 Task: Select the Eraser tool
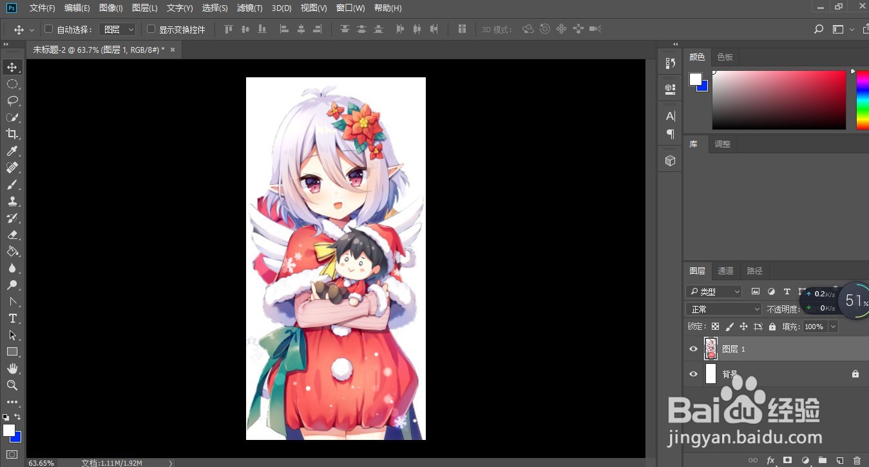[x=12, y=234]
